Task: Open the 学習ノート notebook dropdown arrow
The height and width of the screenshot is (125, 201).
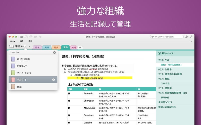Action: 30,46
